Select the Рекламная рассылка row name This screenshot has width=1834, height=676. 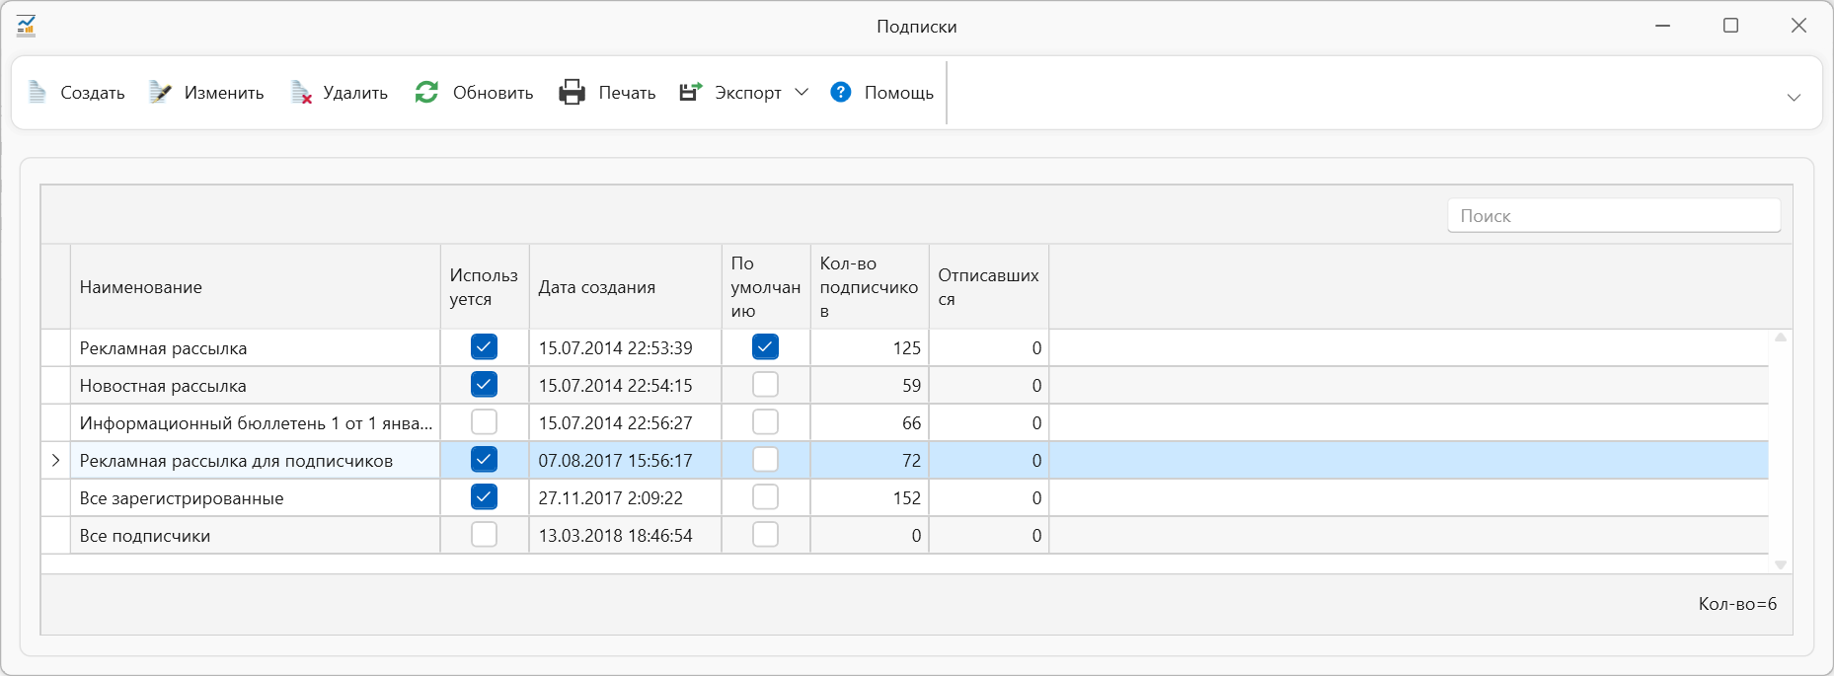[x=163, y=348]
